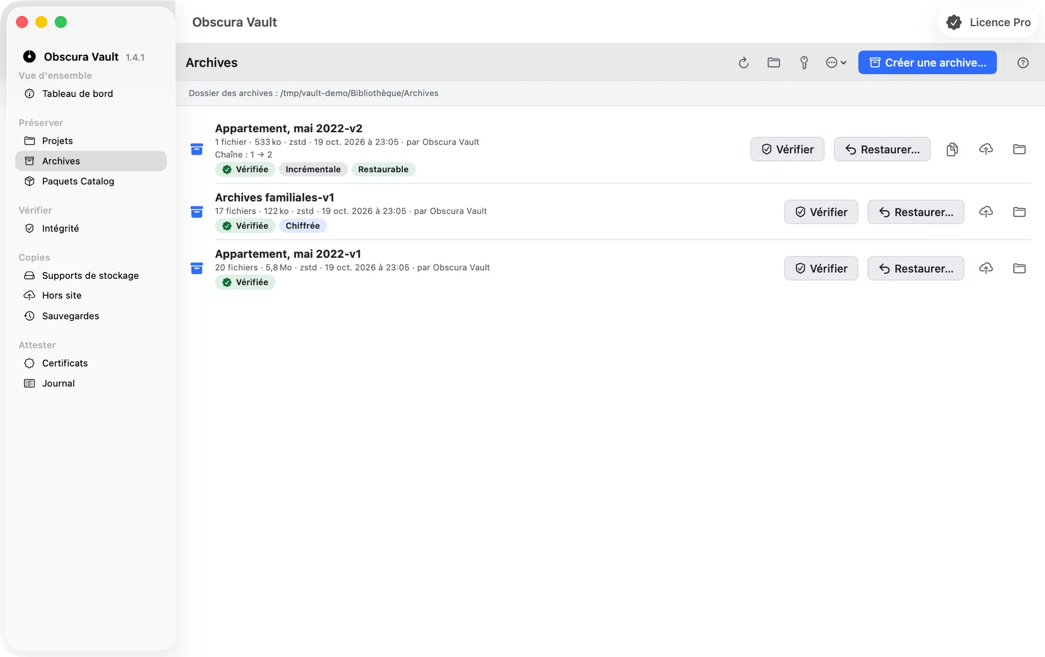Verify Appartement, mai 2022-v2 archive
1045x657 pixels.
click(x=787, y=149)
